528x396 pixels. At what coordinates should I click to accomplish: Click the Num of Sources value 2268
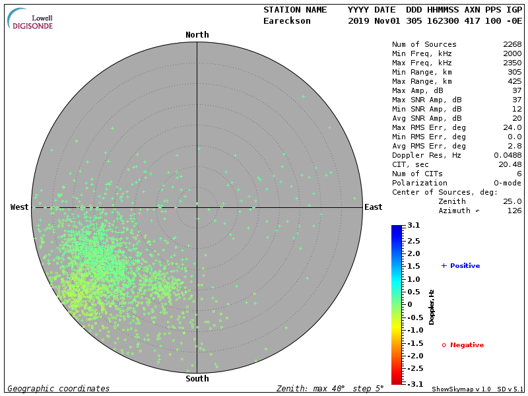point(512,44)
